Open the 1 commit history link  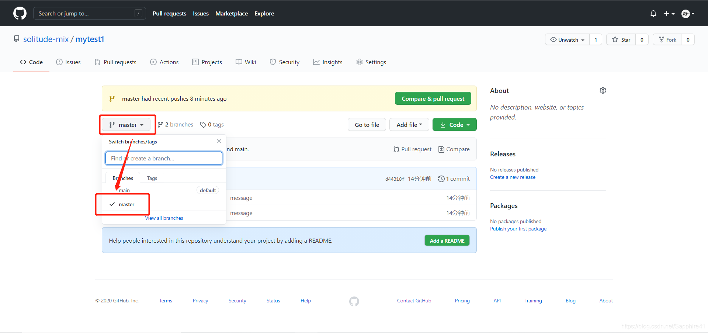point(454,178)
